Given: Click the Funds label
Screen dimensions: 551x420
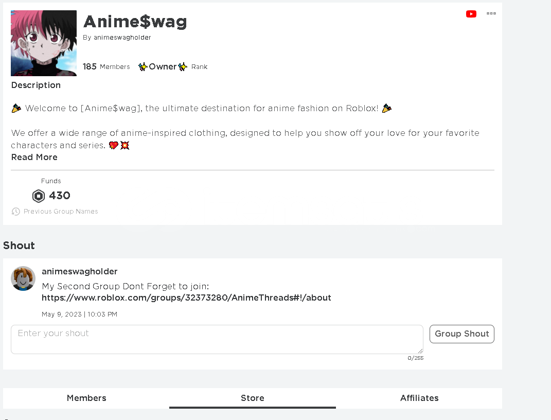Looking at the screenshot, I should (51, 181).
